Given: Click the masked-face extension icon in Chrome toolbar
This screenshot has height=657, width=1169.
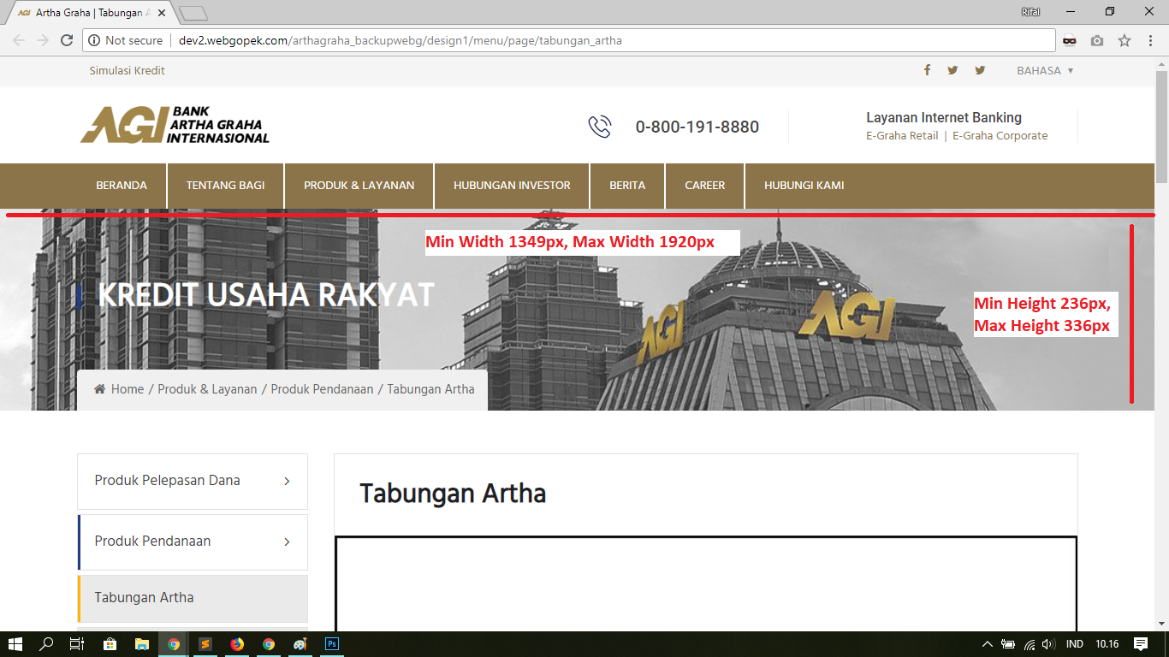Looking at the screenshot, I should [1070, 40].
